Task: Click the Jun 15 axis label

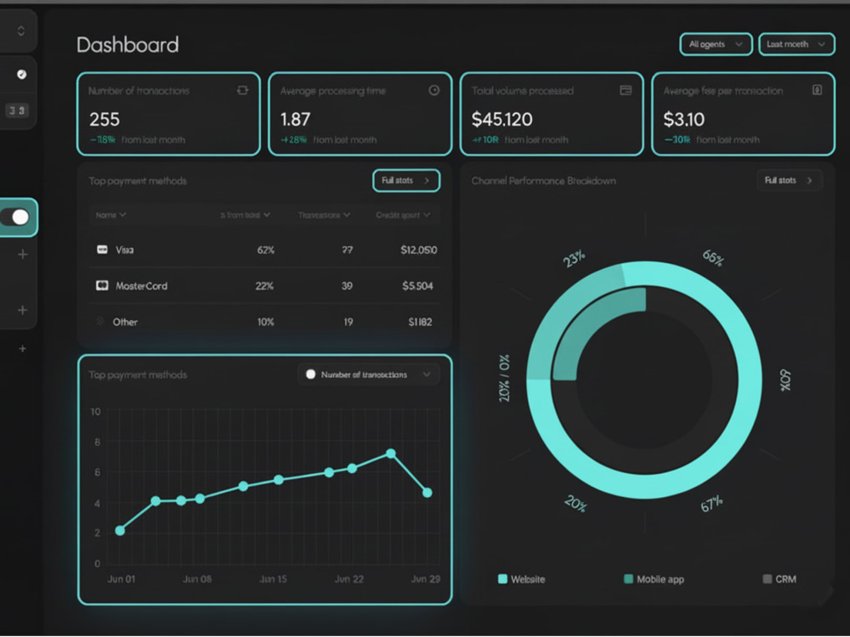Action: [273, 579]
